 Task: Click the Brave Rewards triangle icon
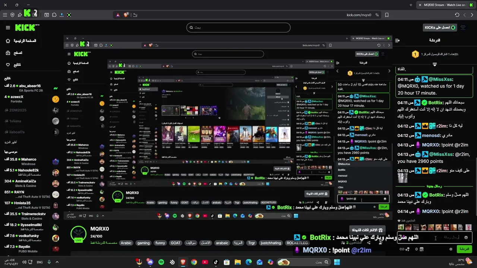[x=118, y=15]
